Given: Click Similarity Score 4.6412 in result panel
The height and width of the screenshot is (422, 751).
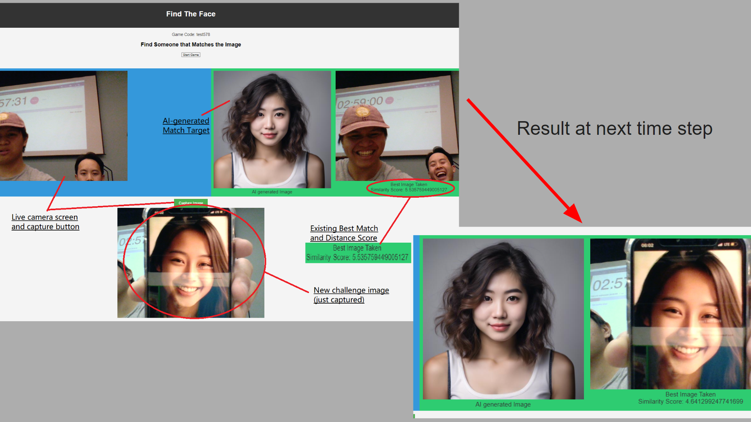Looking at the screenshot, I should pos(690,401).
